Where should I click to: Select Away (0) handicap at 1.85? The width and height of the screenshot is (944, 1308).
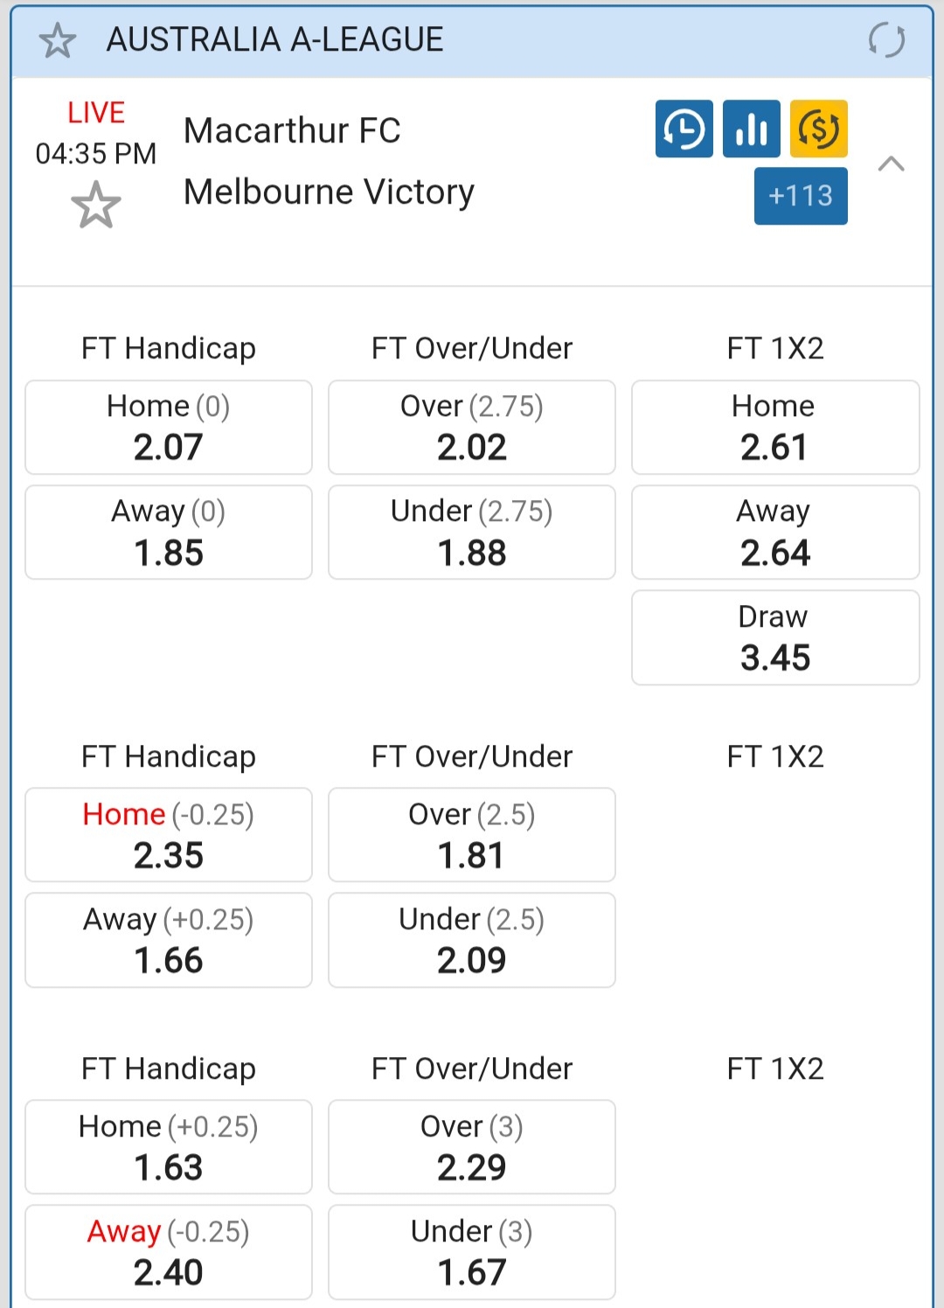pyautogui.click(x=169, y=532)
